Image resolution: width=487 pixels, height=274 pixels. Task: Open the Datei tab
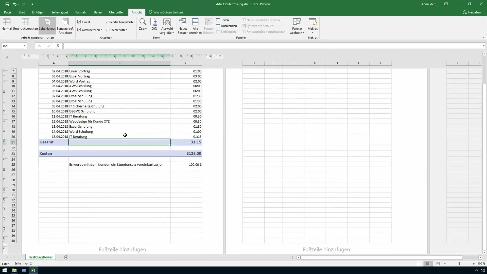[7, 12]
